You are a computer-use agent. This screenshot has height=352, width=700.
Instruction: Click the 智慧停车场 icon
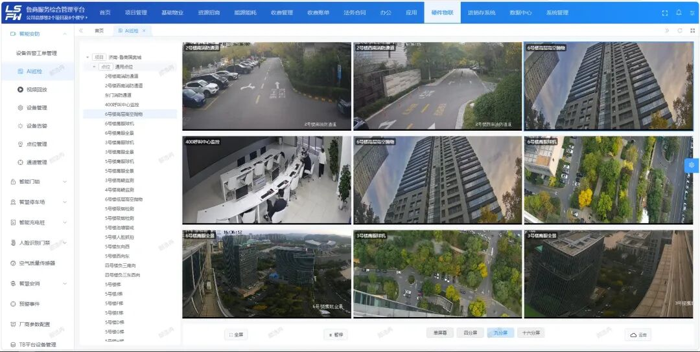tap(13, 203)
